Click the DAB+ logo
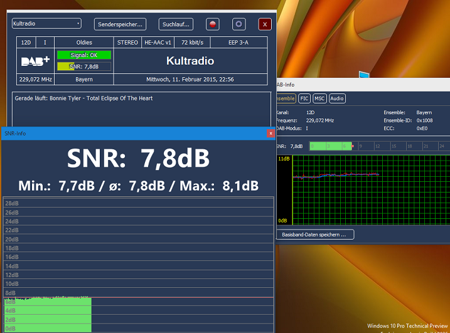The height and width of the screenshot is (333, 450). [35, 61]
